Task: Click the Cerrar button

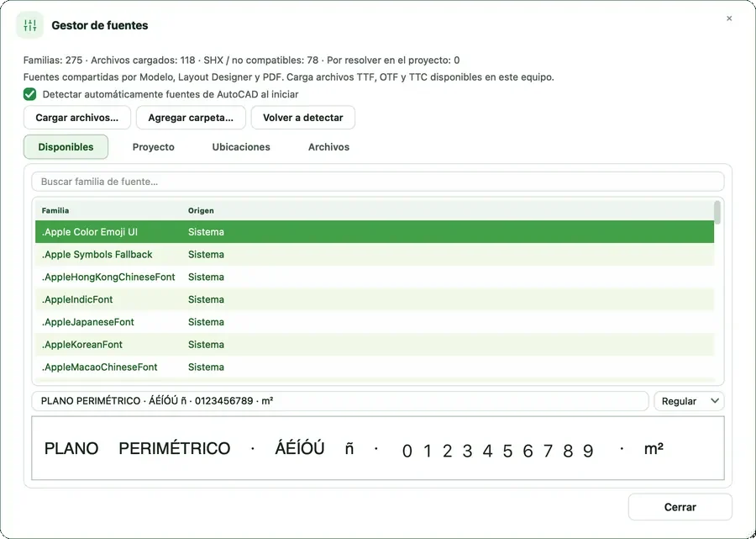Action: 680,507
